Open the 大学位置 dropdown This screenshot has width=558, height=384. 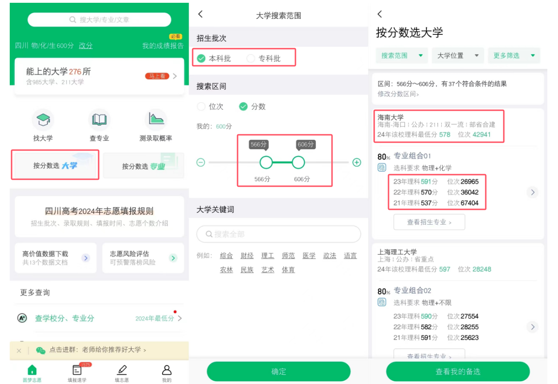458,56
